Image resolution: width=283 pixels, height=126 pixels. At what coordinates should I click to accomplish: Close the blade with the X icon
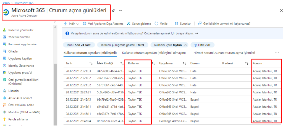(281, 11)
